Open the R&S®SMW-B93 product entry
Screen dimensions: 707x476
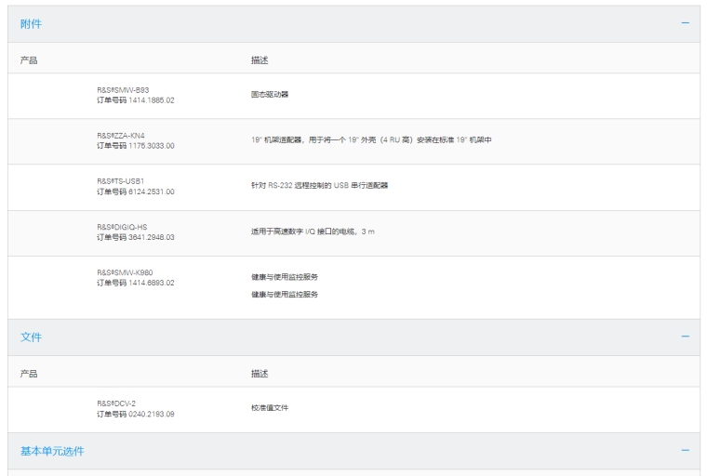[123, 90]
